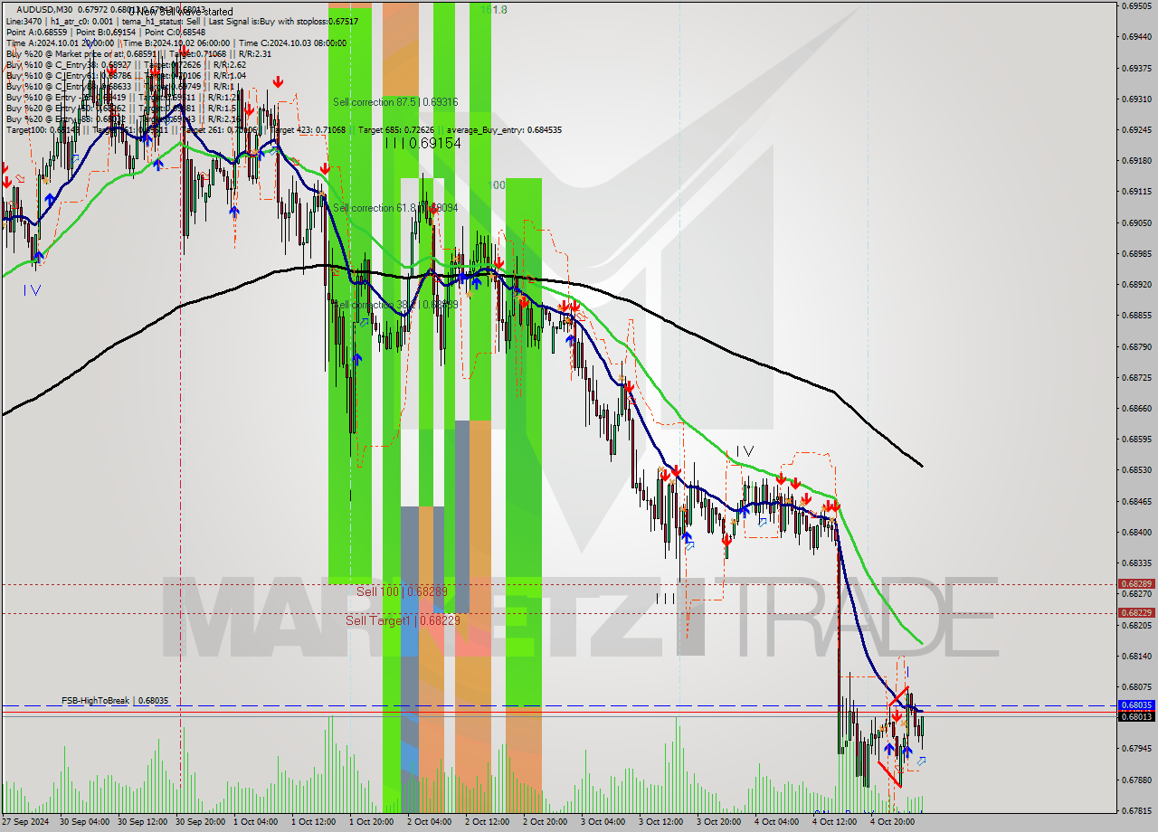Click the '30 Sep 04:00' time axis label
Screen dimensions: 1158x832
pyautogui.click(x=85, y=823)
